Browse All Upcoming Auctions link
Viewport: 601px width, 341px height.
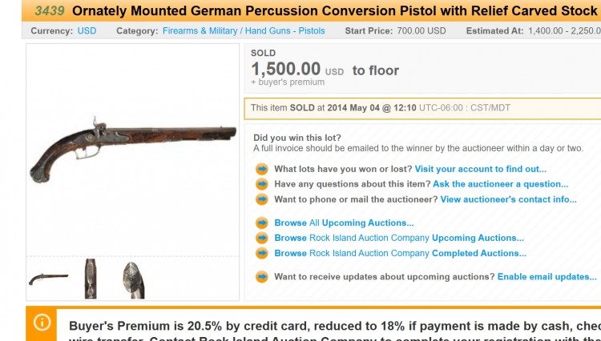click(x=344, y=223)
